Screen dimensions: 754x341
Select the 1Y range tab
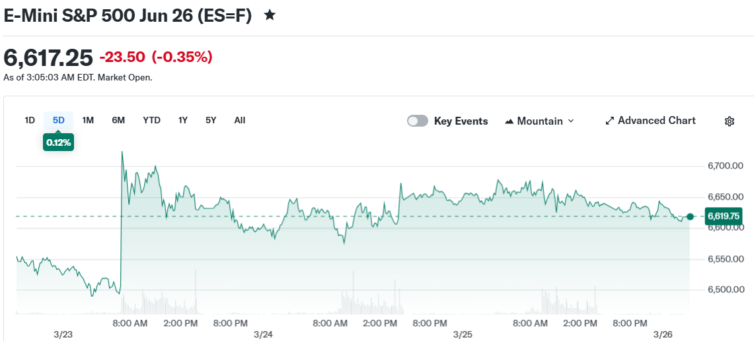183,120
